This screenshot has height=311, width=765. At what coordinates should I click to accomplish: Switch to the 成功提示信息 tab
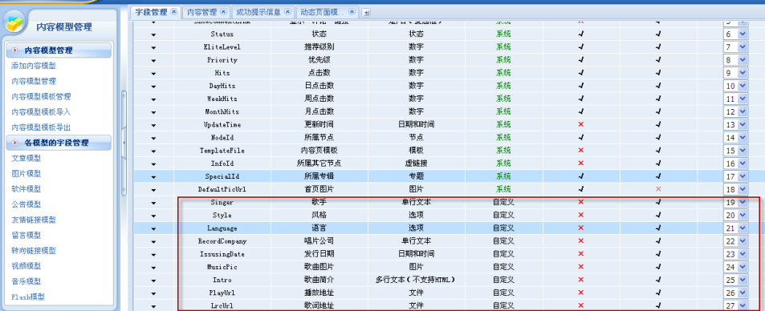point(258,12)
